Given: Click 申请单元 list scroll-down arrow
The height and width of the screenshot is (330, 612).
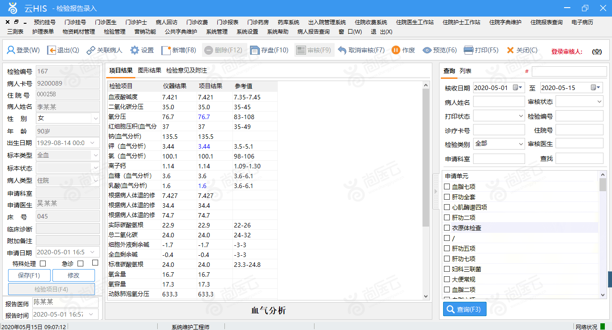Looking at the screenshot, I should (x=603, y=295).
